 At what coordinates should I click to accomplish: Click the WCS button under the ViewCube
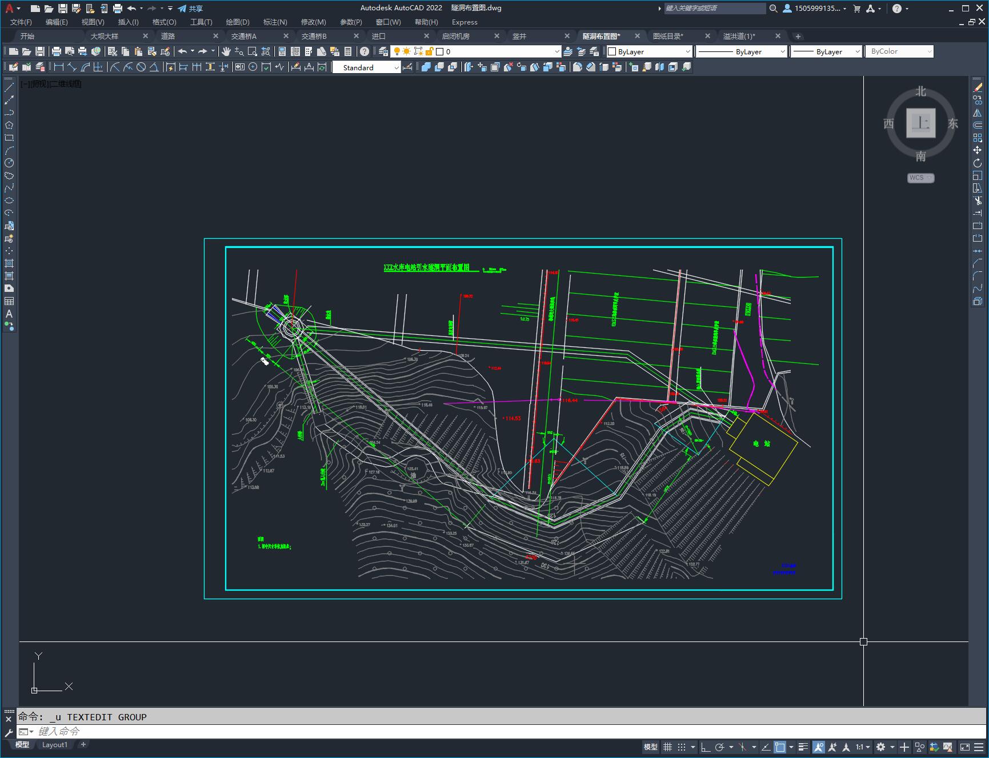pyautogui.click(x=920, y=178)
